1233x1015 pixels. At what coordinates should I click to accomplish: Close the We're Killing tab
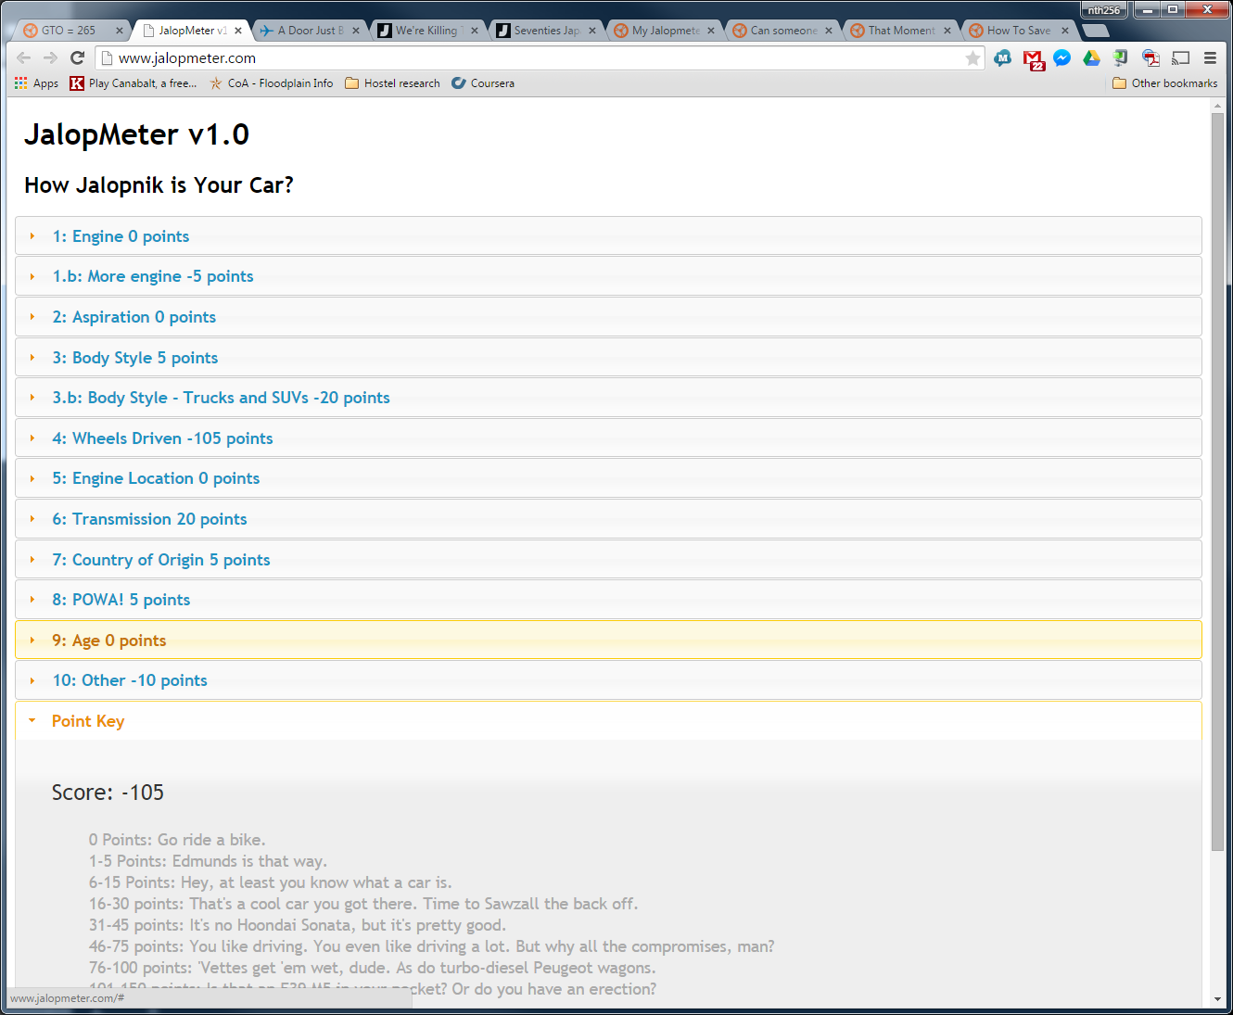(475, 31)
